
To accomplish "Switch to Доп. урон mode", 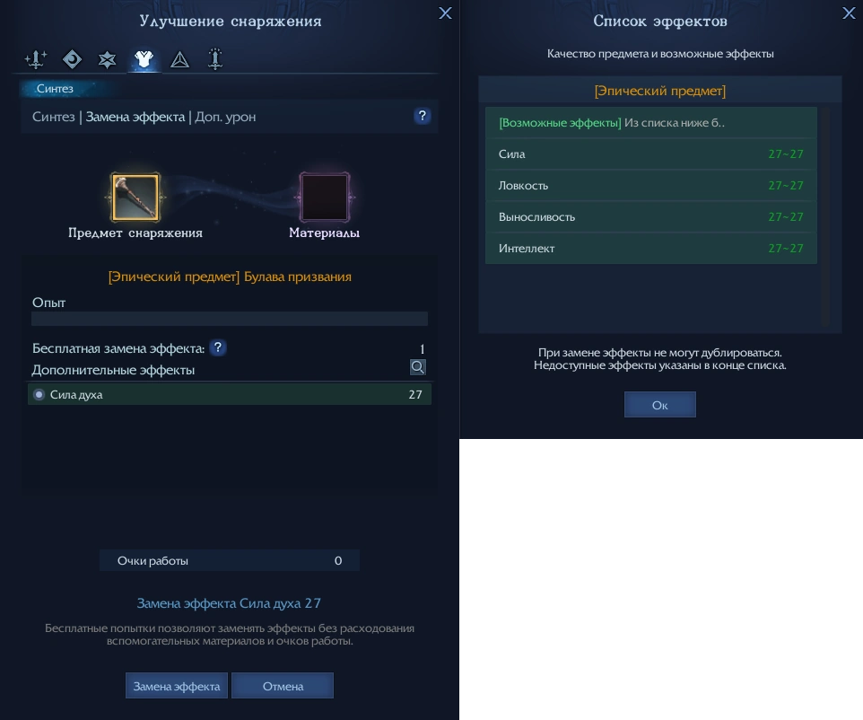I will (225, 117).
